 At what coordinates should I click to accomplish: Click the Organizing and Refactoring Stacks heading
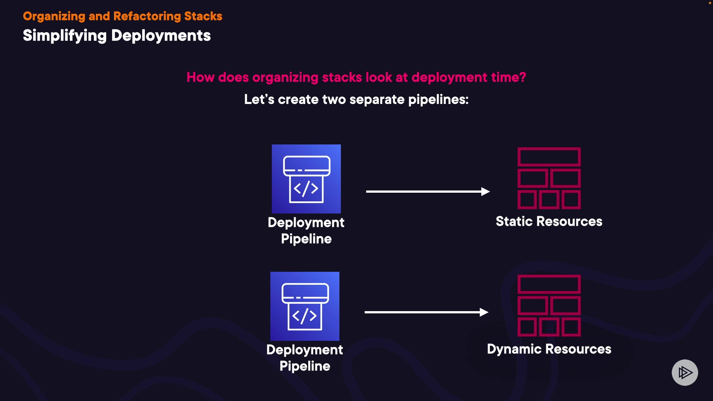[123, 16]
